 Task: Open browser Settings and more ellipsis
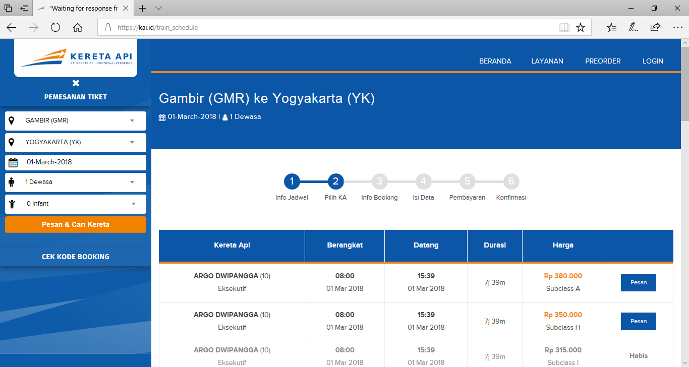coord(677,28)
